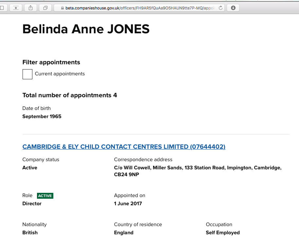The image size is (299, 247).
Task: Click the Top Sites star button
Action: pos(16,8)
